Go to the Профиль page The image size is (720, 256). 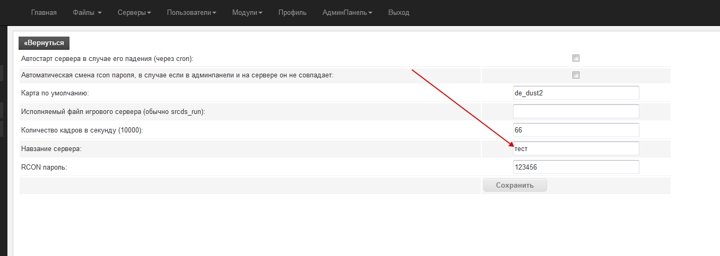point(292,12)
